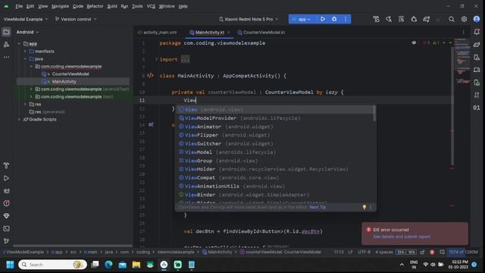Viewport: 485px width, 273px height.
Task: Click UTF-8 encoding in status bar
Action: point(364,252)
